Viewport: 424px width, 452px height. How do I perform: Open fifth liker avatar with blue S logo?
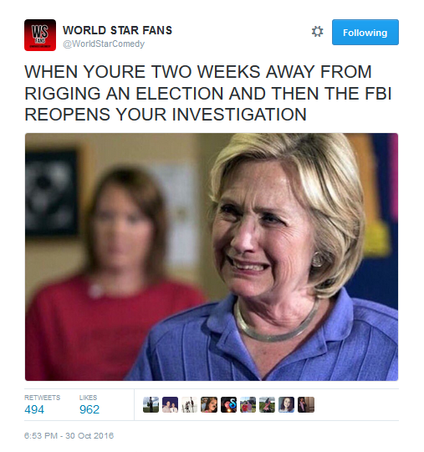pos(228,405)
